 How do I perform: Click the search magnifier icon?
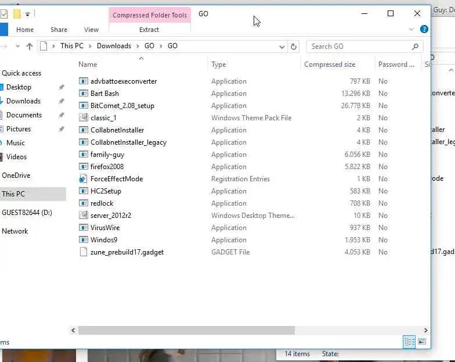pos(416,46)
